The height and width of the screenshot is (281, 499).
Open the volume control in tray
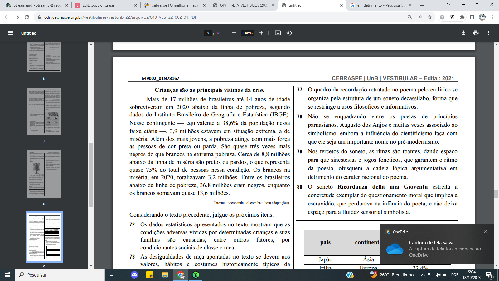(438, 275)
